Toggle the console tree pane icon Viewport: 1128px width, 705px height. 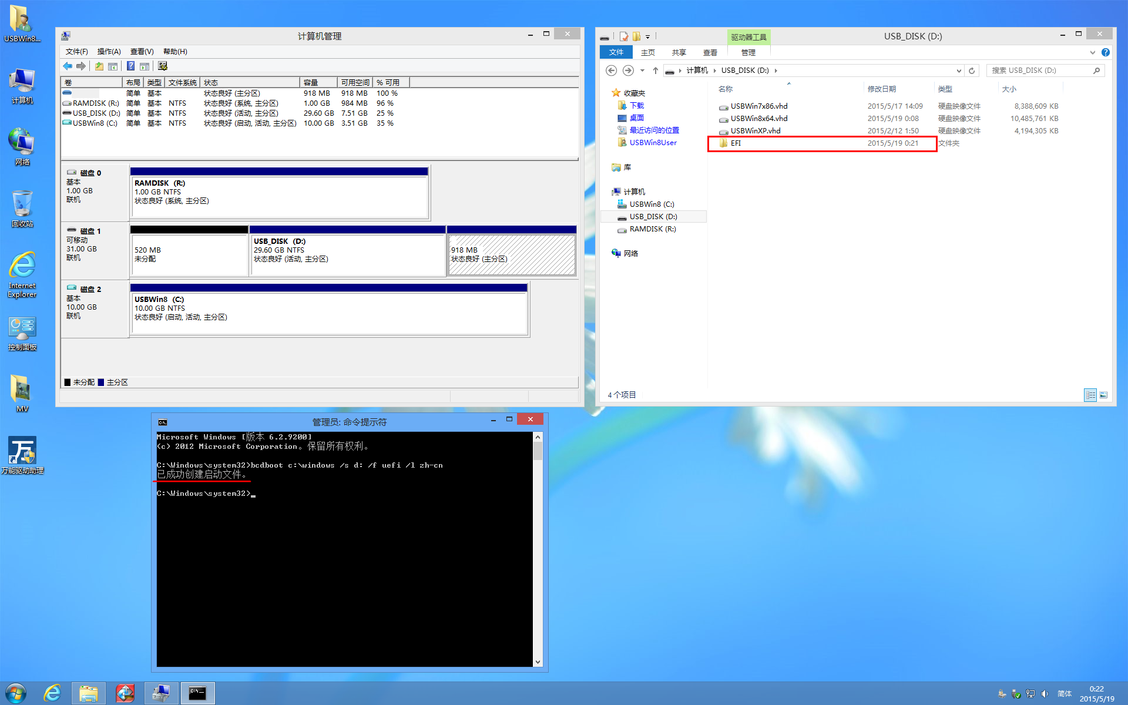point(113,66)
